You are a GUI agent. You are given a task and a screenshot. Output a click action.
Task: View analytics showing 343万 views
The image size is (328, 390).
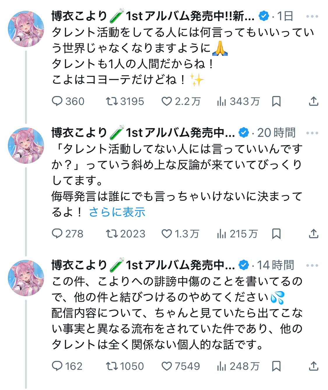click(222, 101)
